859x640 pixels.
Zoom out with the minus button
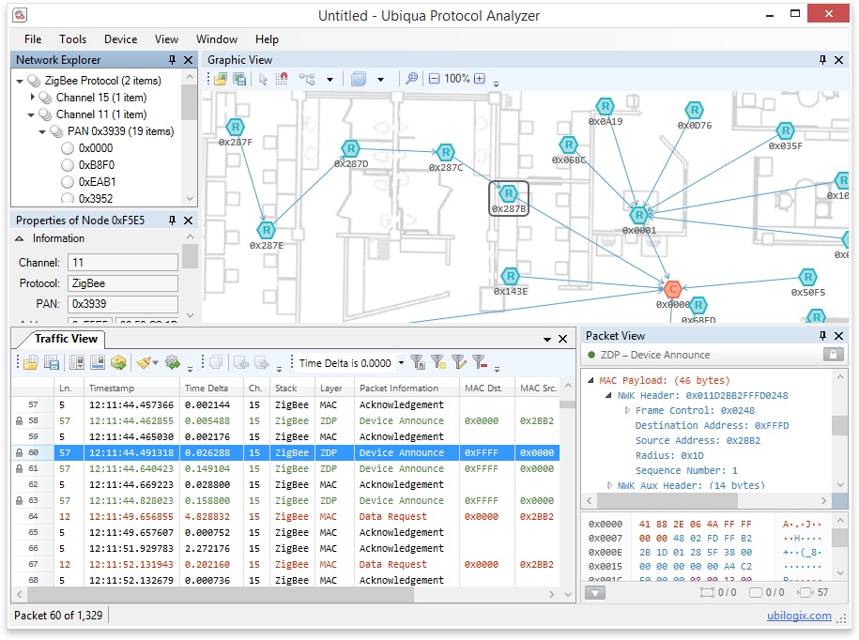[434, 79]
